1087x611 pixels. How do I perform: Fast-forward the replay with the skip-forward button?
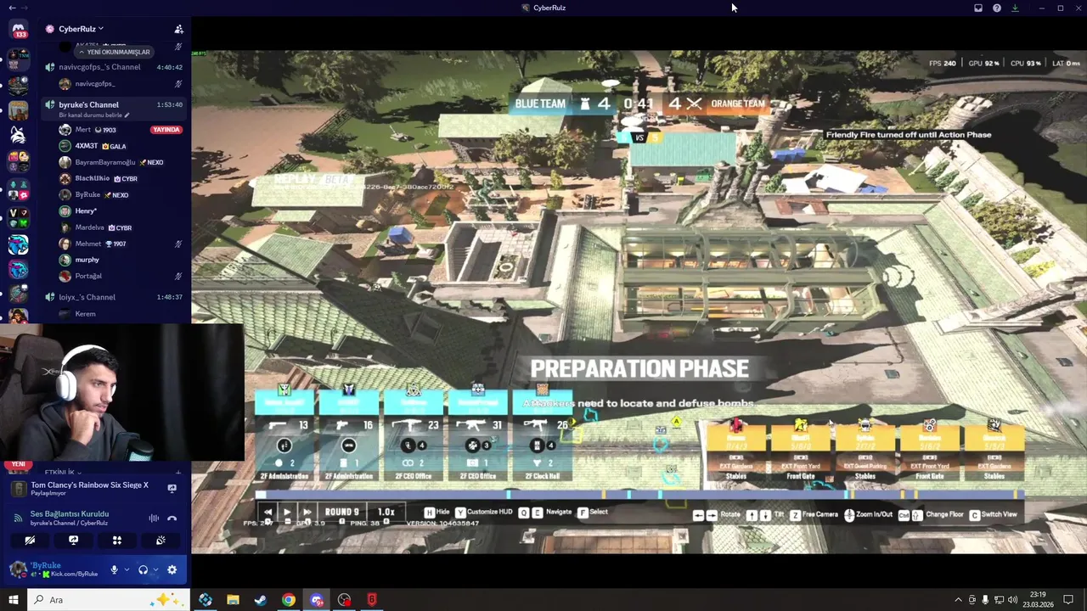pos(307,512)
